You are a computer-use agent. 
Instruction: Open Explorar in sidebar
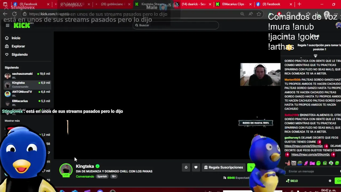point(15,46)
